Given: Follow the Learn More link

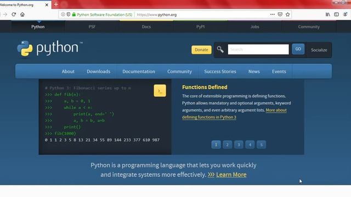Looking at the screenshot, I should 231,175.
